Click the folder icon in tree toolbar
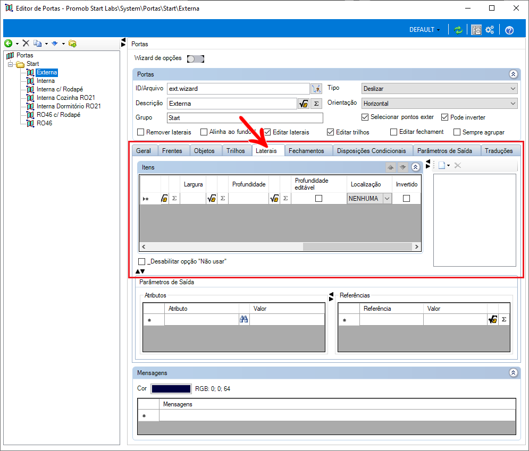The width and height of the screenshot is (529, 451). coord(72,43)
